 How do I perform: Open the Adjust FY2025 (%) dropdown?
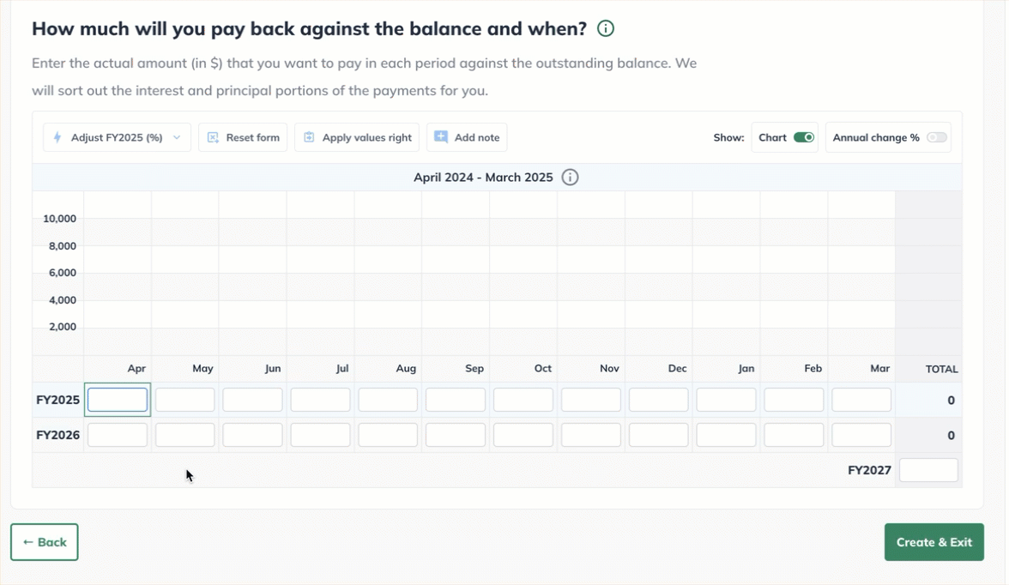click(117, 137)
